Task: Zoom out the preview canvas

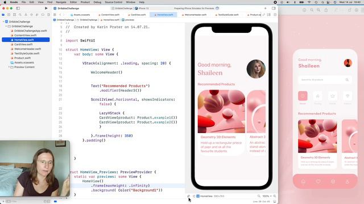Action: 259,196
